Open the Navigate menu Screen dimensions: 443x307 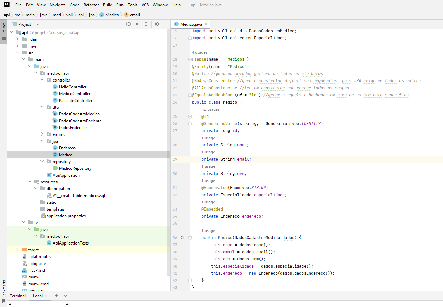coord(58,5)
